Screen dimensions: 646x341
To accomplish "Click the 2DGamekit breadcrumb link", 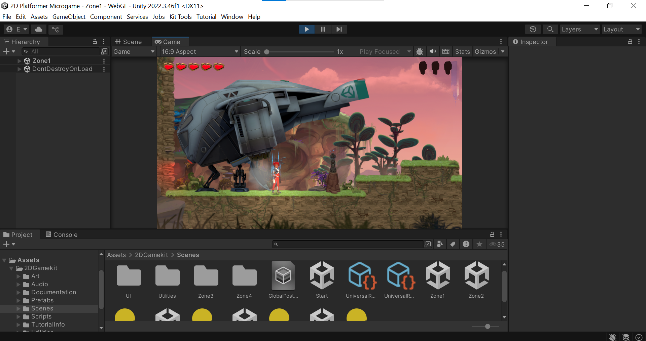I will [151, 255].
